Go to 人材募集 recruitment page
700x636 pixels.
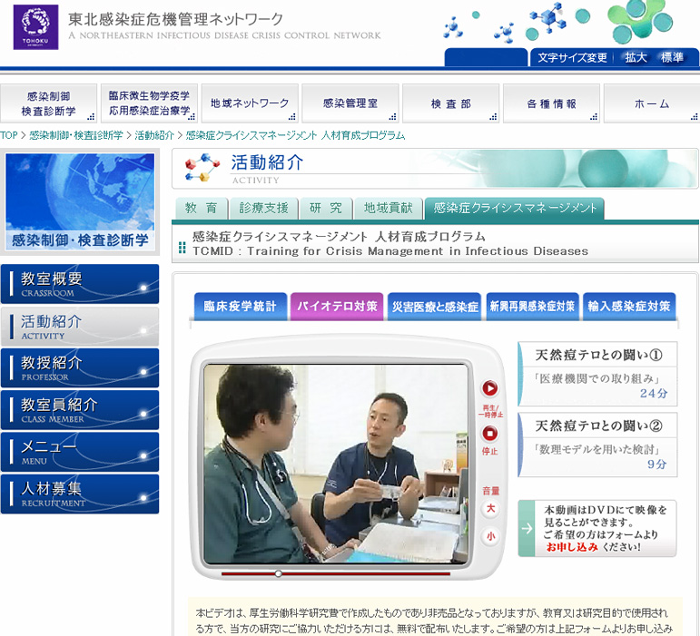coord(80,494)
